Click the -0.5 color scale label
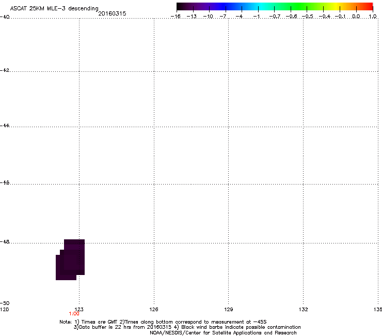The width and height of the screenshot is (382, 336). point(308,17)
